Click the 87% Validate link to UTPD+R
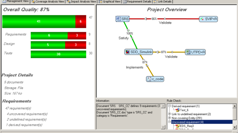This screenshot has width=238, height=133. [164, 52]
